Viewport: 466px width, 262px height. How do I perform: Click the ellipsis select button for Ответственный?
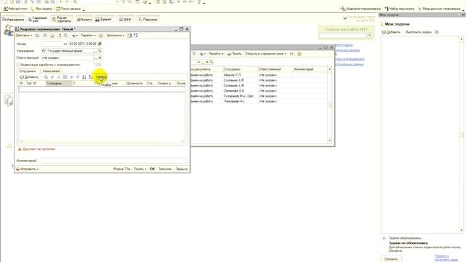tap(95, 58)
